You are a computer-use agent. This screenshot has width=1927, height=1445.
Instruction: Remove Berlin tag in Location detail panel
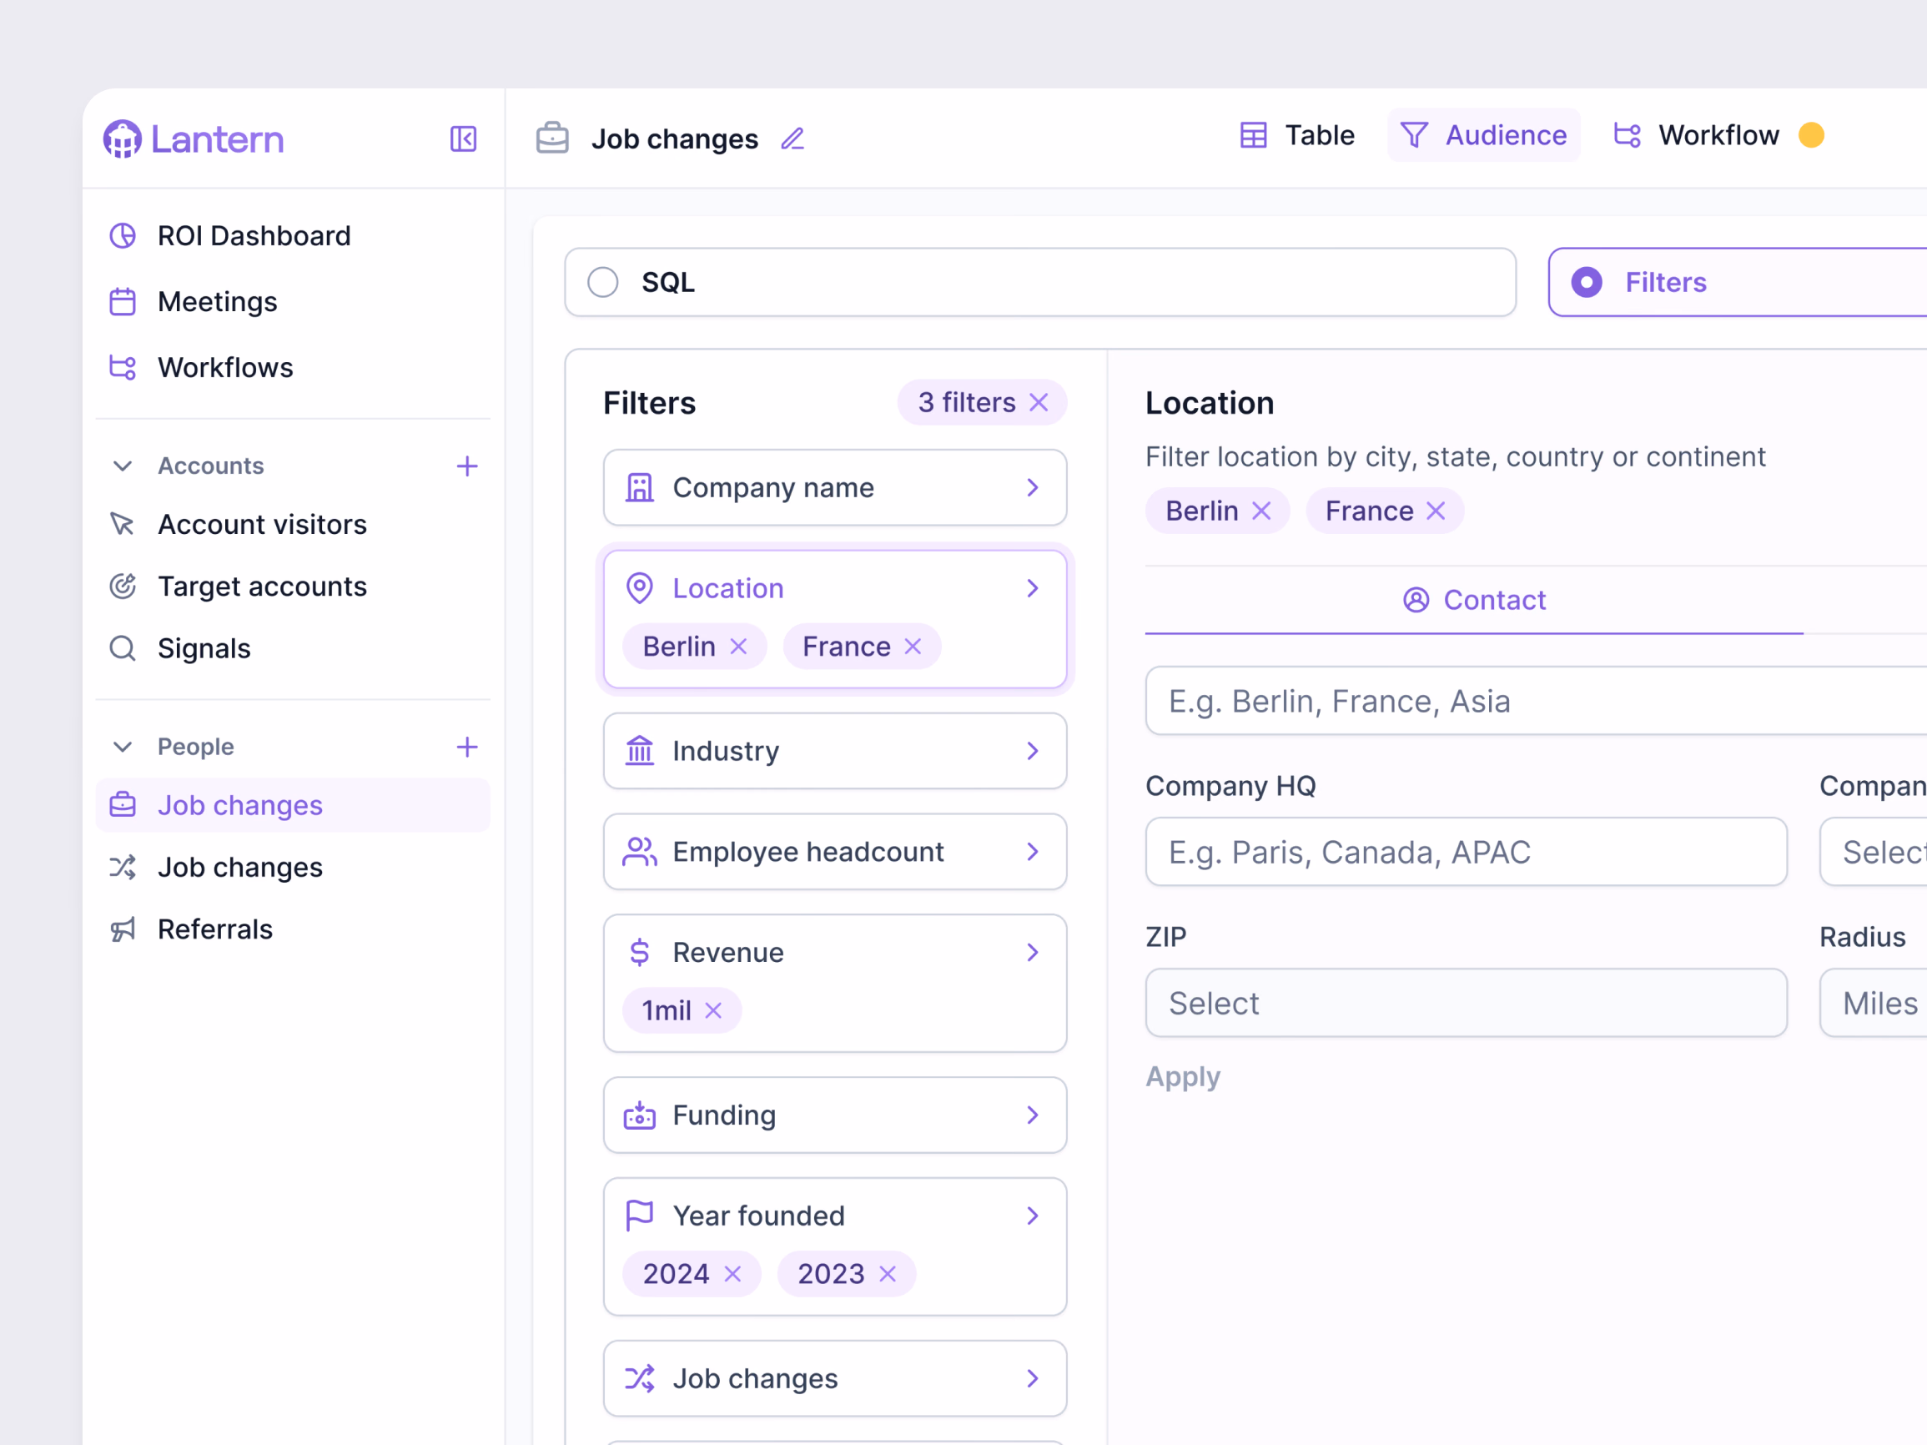pos(1261,511)
